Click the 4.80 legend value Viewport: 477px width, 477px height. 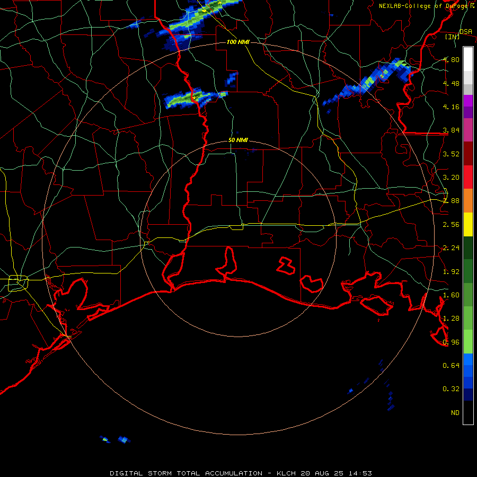[x=451, y=59]
